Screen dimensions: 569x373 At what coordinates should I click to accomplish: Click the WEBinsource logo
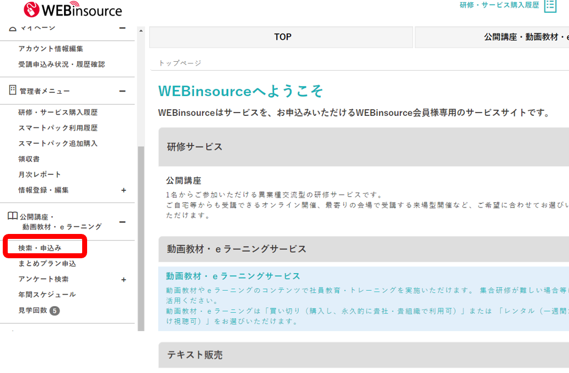(x=73, y=9)
